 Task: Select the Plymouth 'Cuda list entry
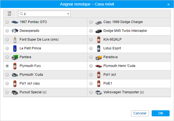[31, 75]
